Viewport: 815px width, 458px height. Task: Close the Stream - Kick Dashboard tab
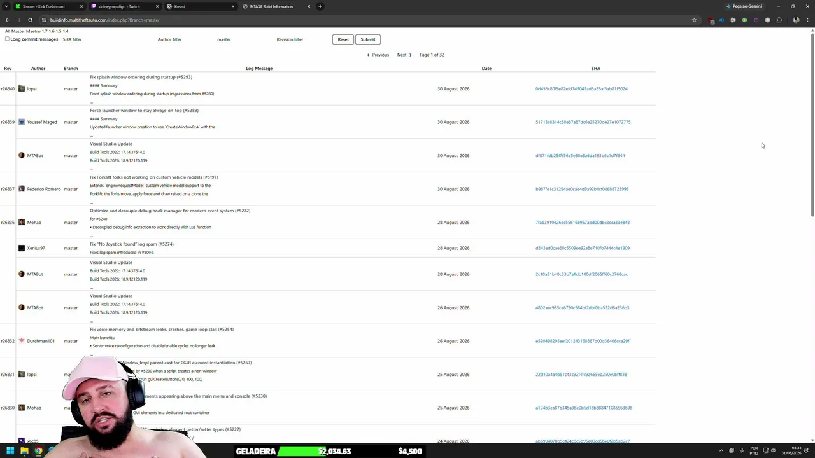81,6
